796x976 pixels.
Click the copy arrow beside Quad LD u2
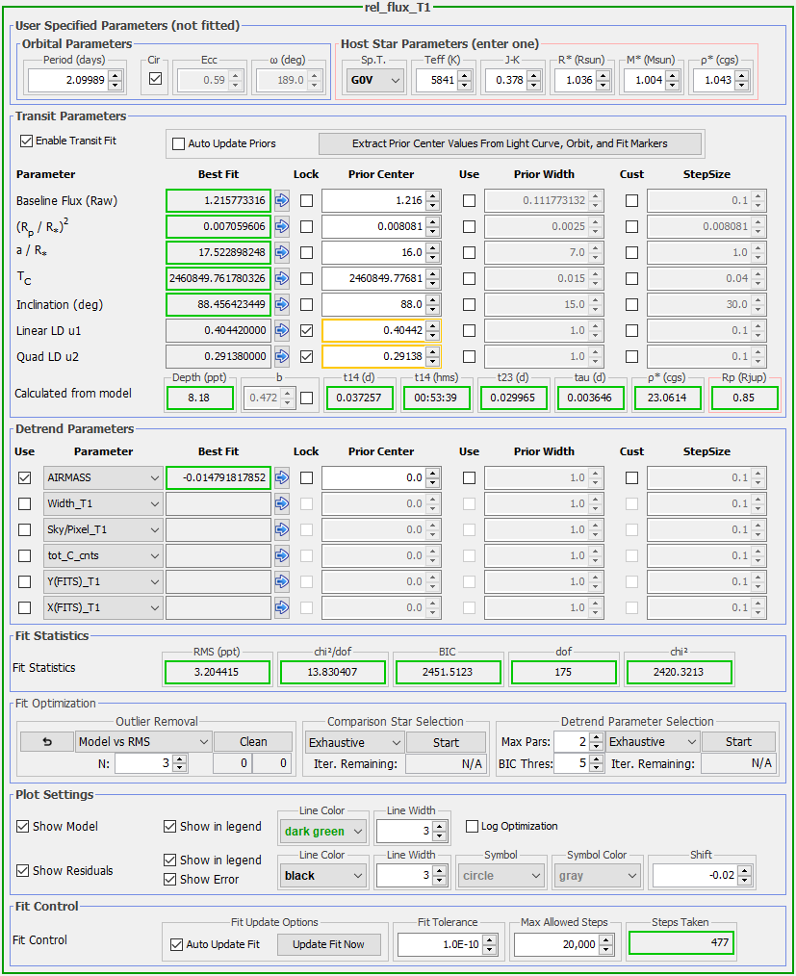tap(282, 357)
